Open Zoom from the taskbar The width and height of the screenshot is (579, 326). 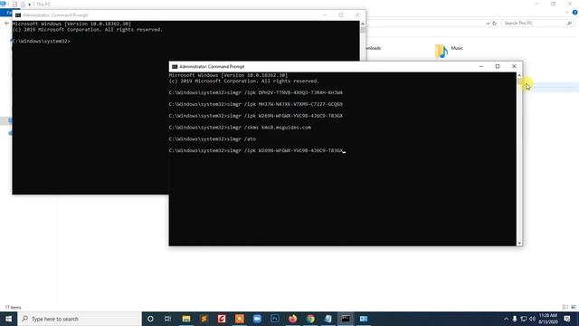257,319
